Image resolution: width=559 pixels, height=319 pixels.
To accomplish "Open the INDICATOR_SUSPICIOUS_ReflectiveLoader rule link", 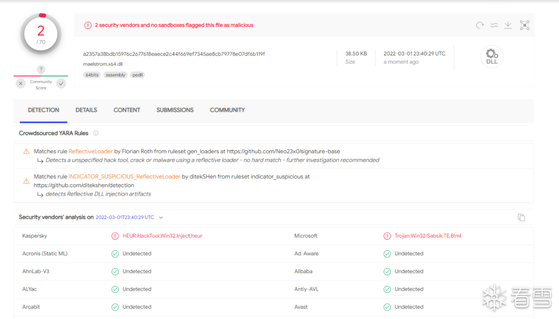I will (x=124, y=176).
